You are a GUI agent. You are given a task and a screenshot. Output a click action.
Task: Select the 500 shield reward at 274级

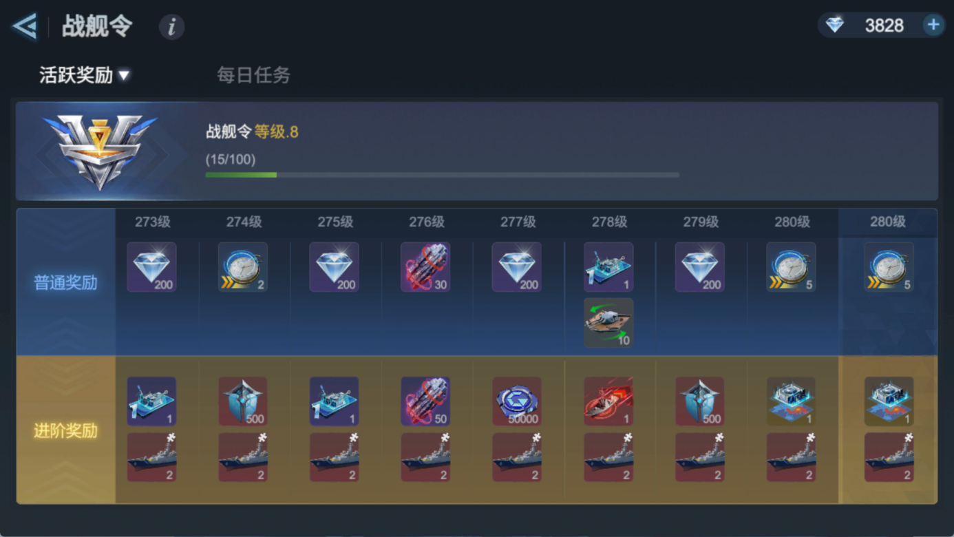[243, 401]
